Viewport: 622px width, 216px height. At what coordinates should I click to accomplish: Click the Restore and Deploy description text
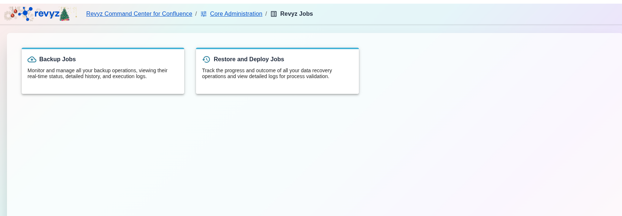(267, 73)
